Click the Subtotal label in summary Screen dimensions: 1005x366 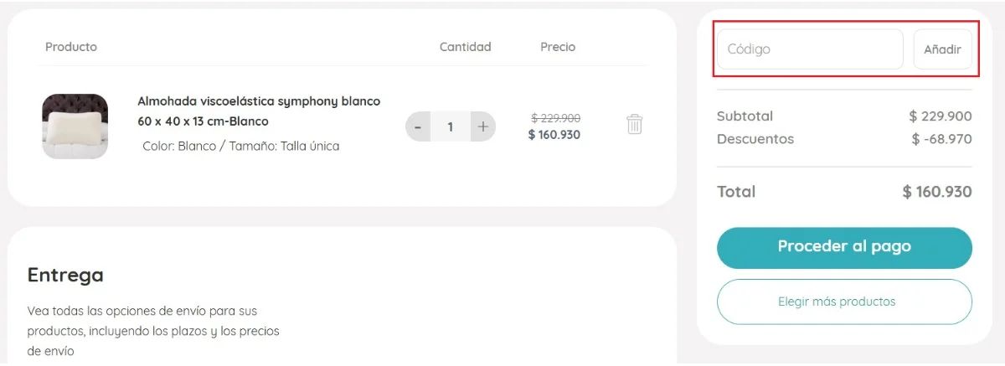pos(745,116)
